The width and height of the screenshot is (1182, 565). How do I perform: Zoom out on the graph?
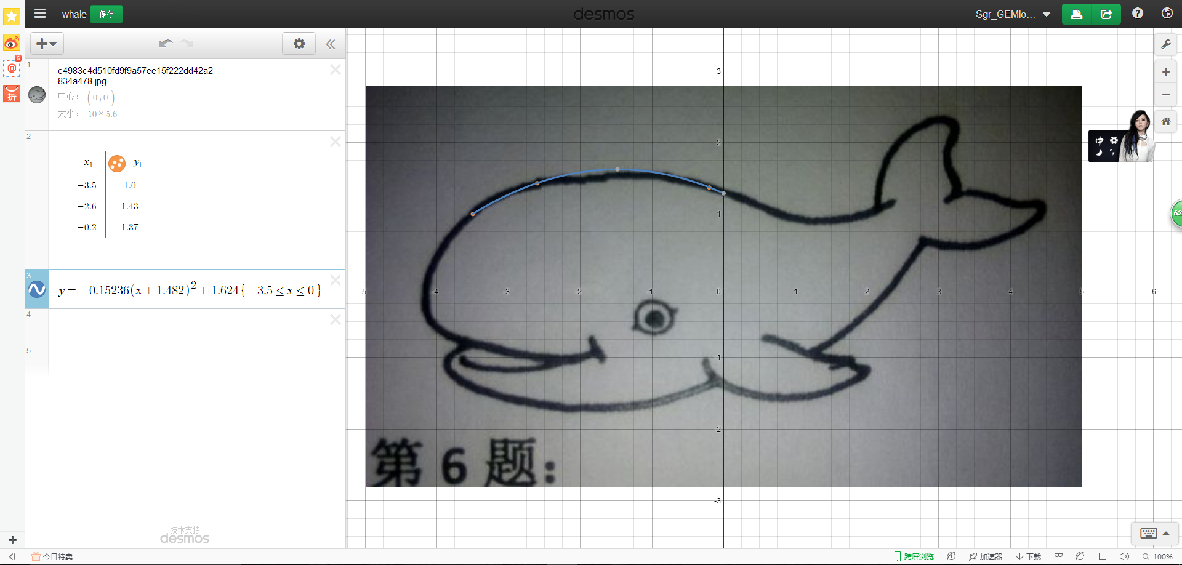pos(1166,95)
